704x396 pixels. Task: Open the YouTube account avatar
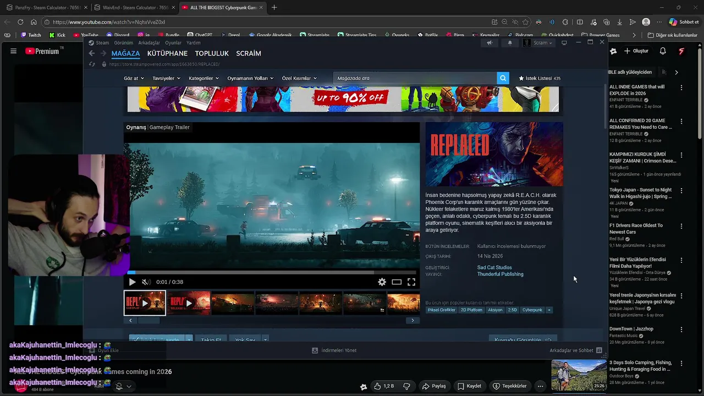pos(681,51)
